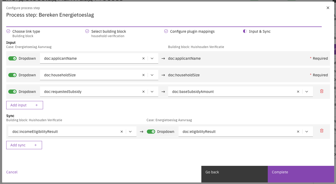Delete the incomeEligibilityResult sync row

(322, 131)
